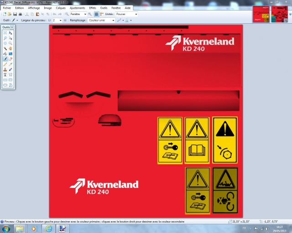
Task: Toggle the rulers button
Action: click(x=102, y=14)
